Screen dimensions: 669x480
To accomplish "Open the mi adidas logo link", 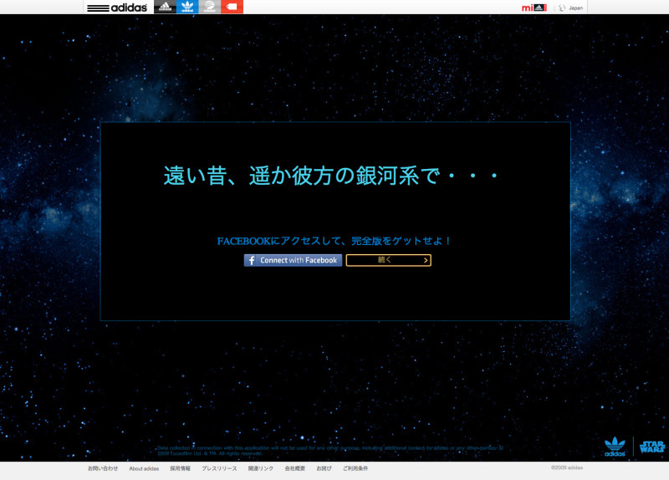I will [x=534, y=8].
